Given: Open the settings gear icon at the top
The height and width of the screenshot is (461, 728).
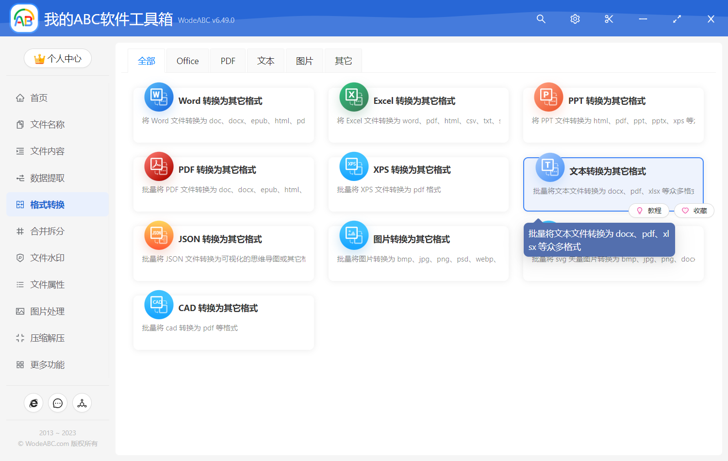Looking at the screenshot, I should click(x=575, y=19).
